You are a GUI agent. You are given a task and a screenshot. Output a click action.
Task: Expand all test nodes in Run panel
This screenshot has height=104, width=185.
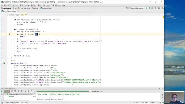[18, 91]
